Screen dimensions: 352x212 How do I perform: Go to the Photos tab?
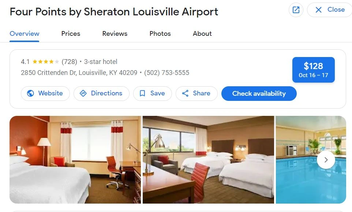tap(160, 34)
